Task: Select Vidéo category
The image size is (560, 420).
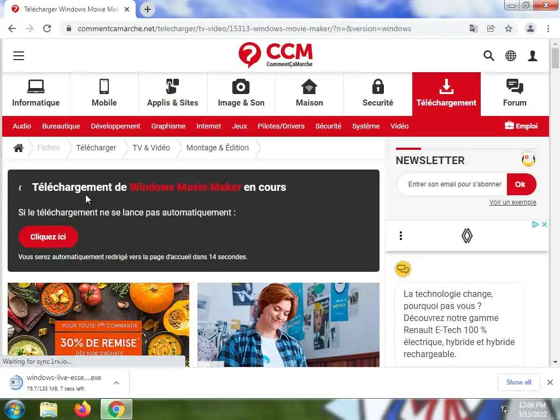Action: (x=399, y=126)
